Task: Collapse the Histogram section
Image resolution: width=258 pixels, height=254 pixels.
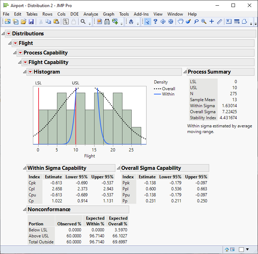Action: click(25, 72)
